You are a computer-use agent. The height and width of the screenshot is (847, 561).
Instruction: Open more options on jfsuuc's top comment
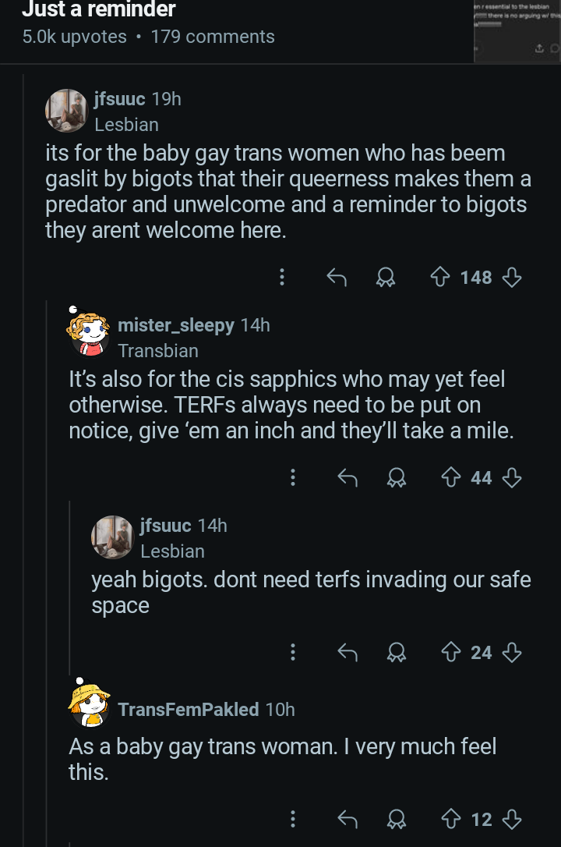point(281,277)
